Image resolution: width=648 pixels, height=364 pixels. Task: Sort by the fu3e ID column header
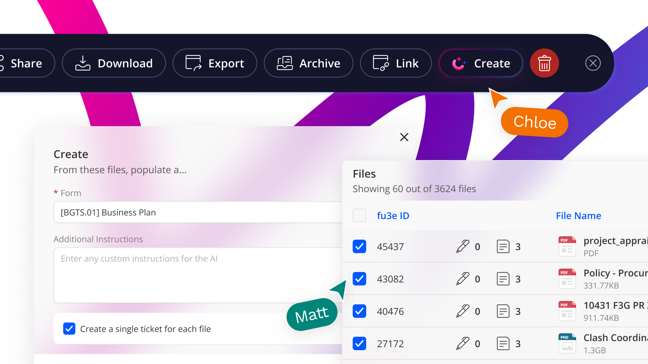[393, 216]
